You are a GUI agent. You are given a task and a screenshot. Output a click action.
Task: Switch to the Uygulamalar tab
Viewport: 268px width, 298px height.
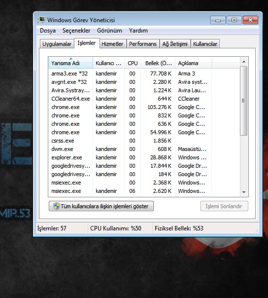click(57, 44)
